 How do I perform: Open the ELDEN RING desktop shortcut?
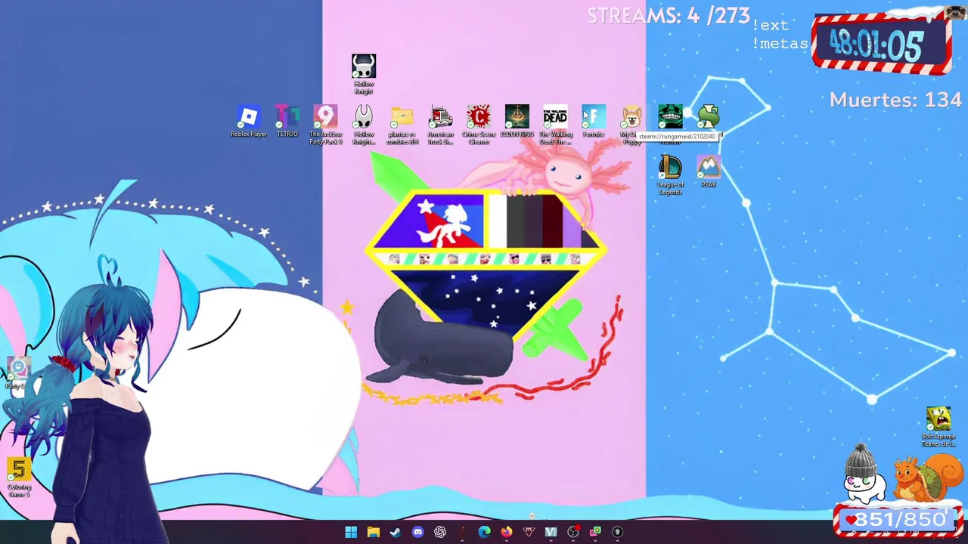tap(517, 122)
